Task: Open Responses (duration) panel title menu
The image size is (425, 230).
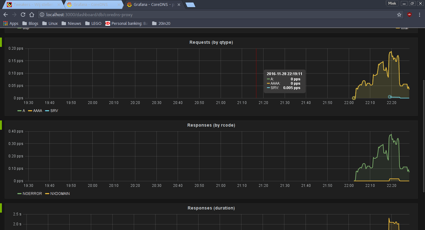Action: coord(211,208)
